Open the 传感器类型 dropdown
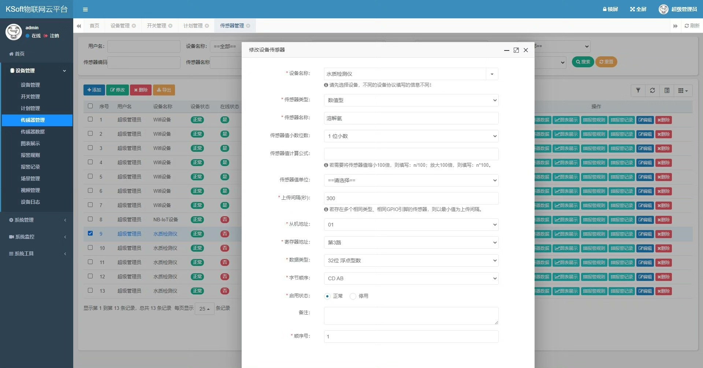This screenshot has height=368, width=703. pyautogui.click(x=411, y=100)
